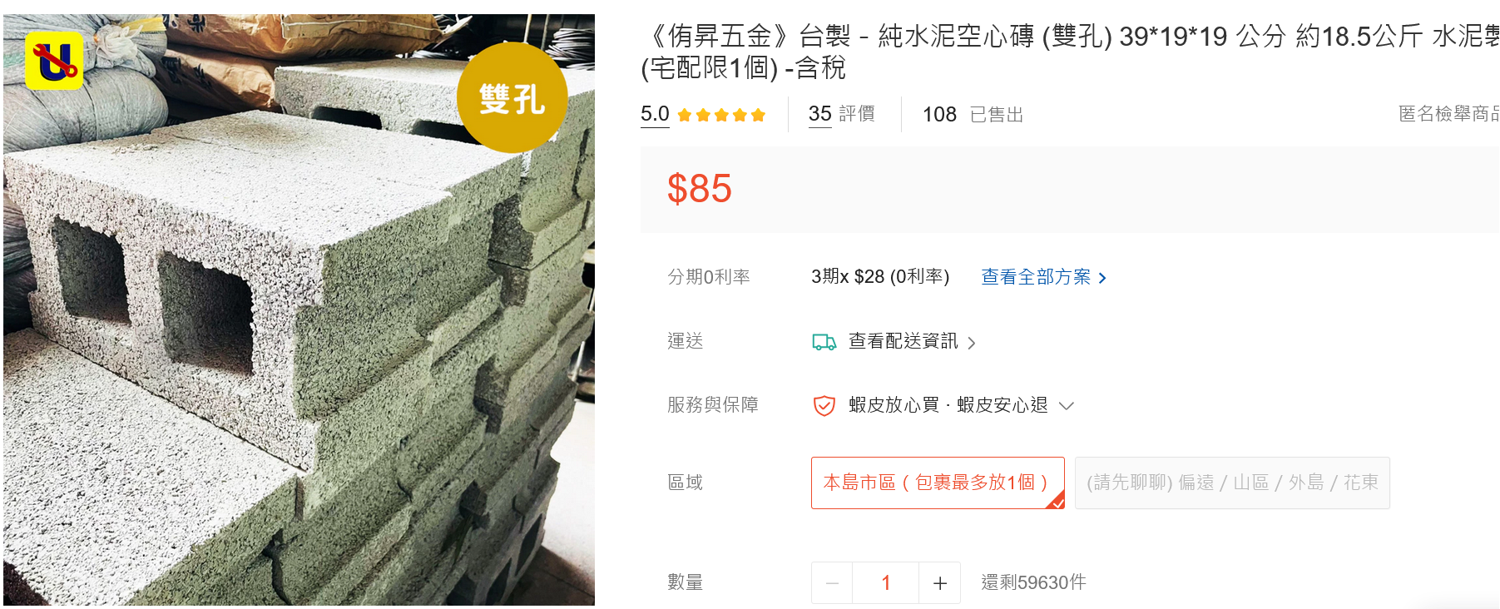Click the red Shopee guarantee shield icon
This screenshot has width=1500, height=609.
(x=824, y=406)
